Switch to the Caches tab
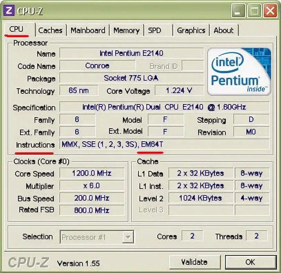 (50, 30)
